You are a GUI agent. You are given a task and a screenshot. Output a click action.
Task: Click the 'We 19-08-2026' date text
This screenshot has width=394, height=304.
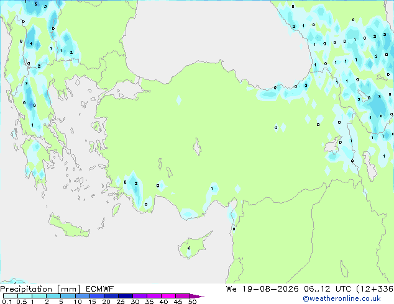coord(262,289)
